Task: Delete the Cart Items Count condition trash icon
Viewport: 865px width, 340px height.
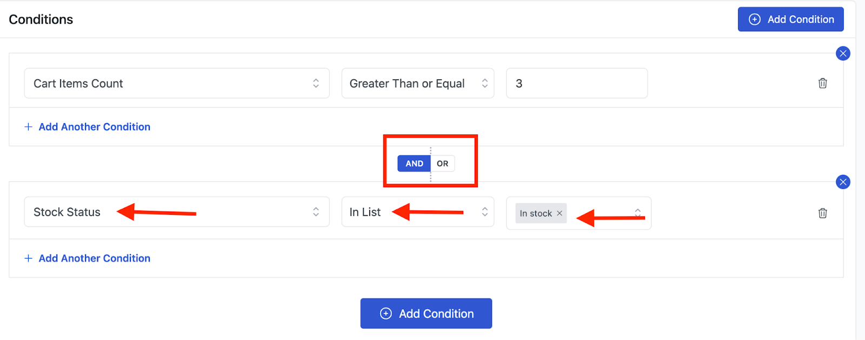Action: (822, 83)
